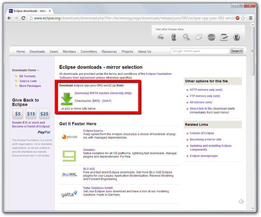Open the About Us navigation item
The width and height of the screenshot is (261, 217).
click(x=145, y=52)
